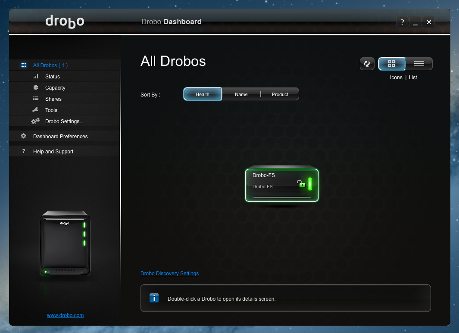Click the Dashboard Preferences gear icon
Image resolution: width=459 pixels, height=333 pixels.
(23, 136)
